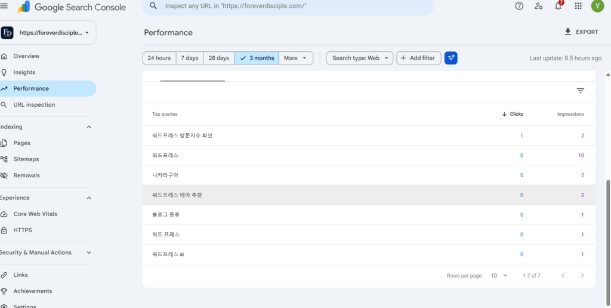Click the download icon beside EXPORT
This screenshot has height=308, width=611.
568,32
